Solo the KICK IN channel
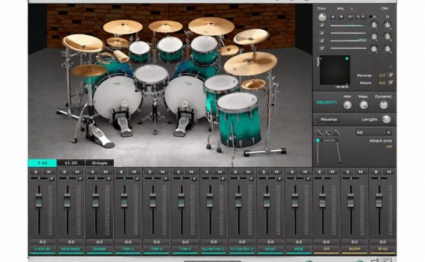 (x=36, y=172)
